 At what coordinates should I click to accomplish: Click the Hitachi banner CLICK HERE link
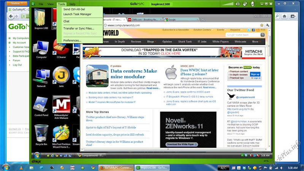click(170, 54)
